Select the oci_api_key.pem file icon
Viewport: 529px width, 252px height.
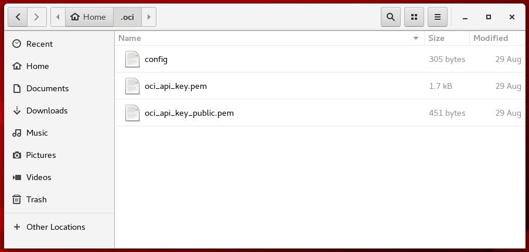tap(132, 86)
